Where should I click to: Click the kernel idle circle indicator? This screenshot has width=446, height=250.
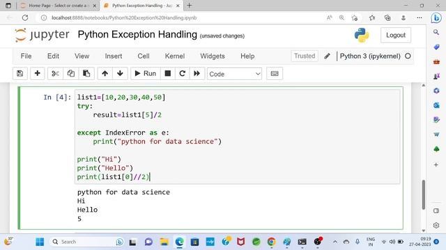tap(408, 56)
